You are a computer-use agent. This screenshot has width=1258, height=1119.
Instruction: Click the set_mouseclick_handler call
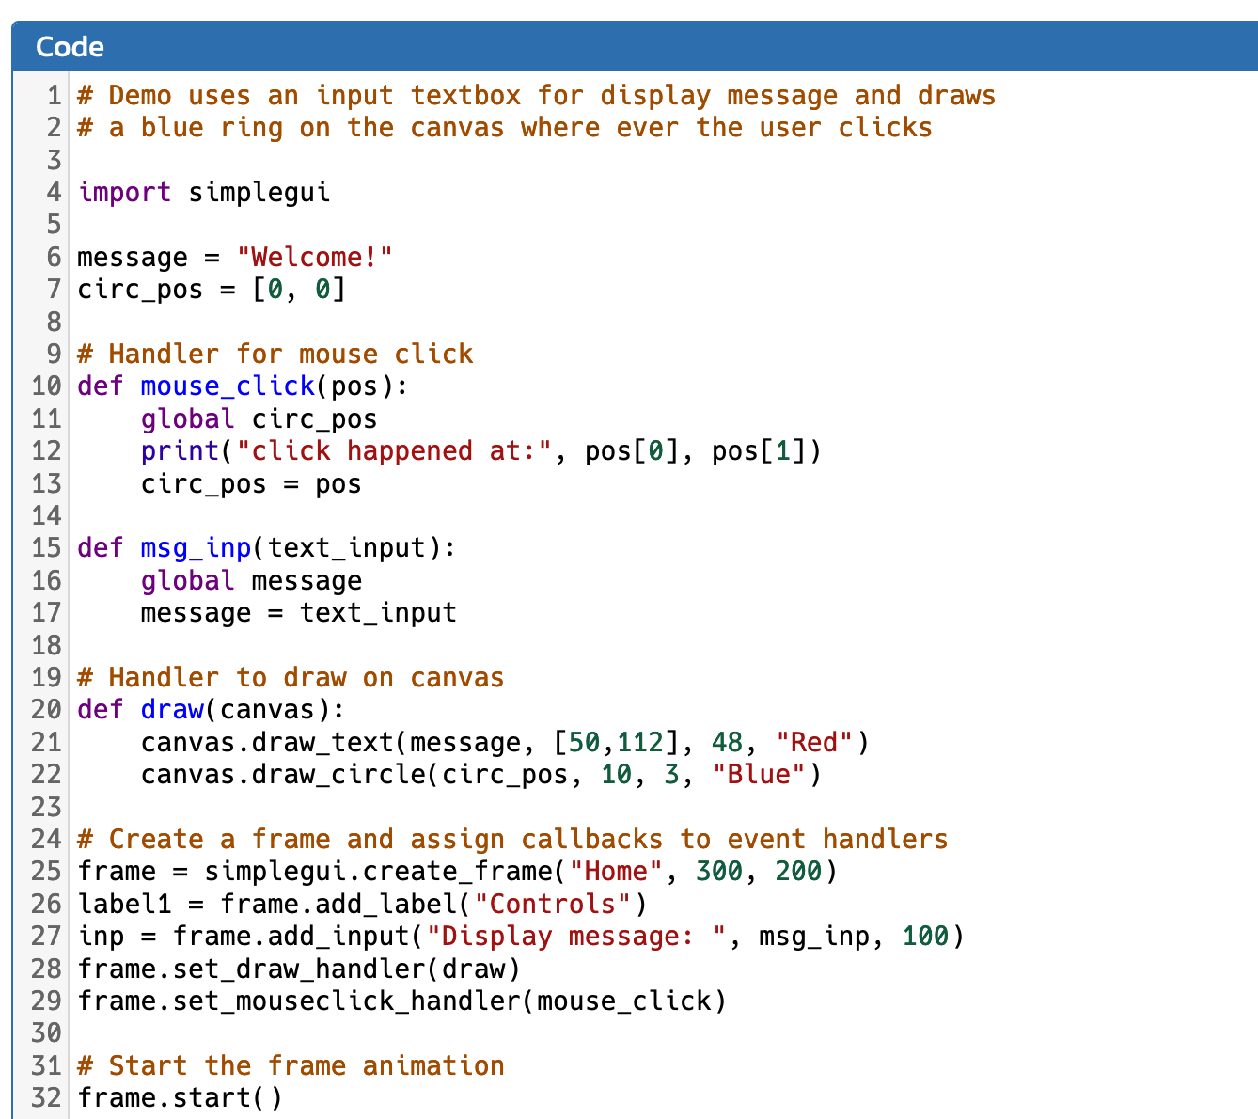(x=402, y=1001)
